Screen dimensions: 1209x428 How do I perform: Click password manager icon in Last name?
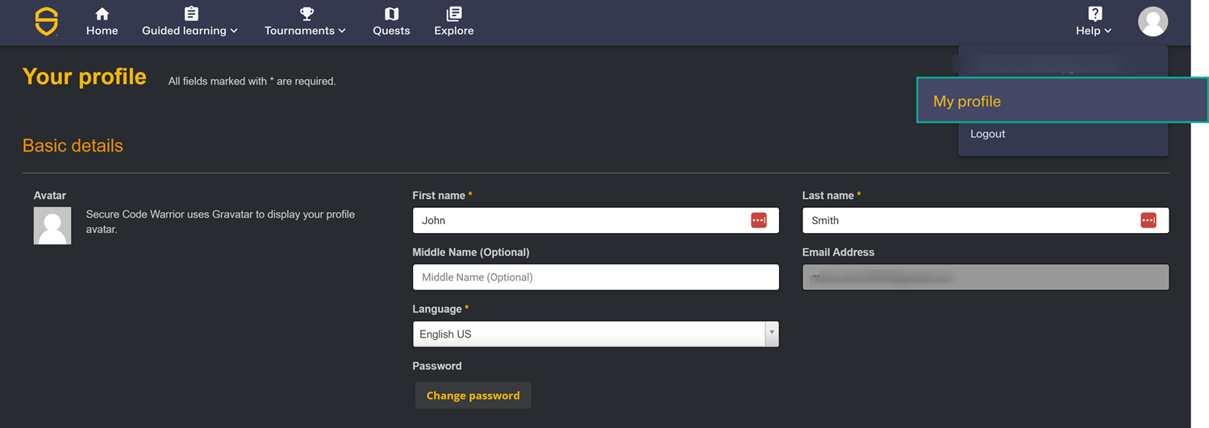pos(1148,220)
